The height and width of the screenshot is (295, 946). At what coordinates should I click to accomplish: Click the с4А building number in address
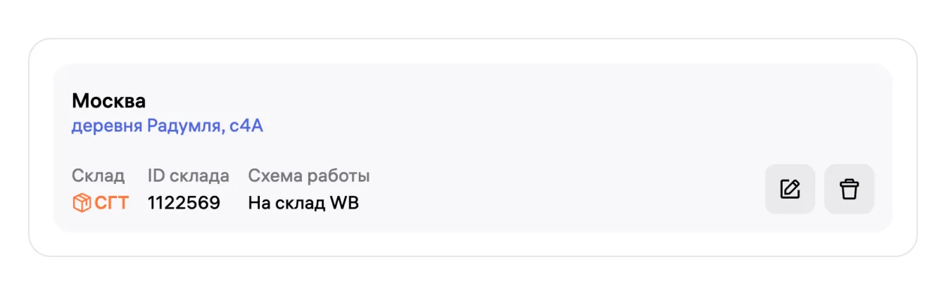(246, 126)
